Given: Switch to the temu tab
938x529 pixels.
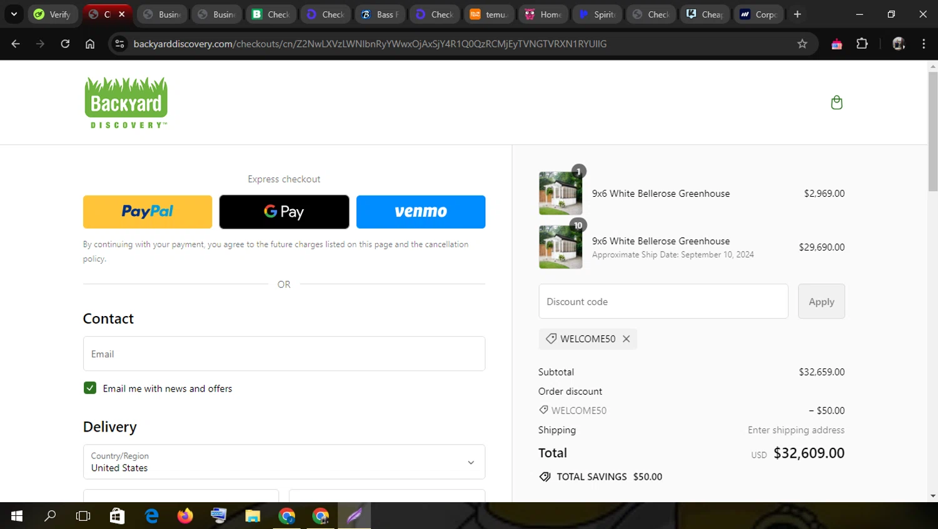Looking at the screenshot, I should pyautogui.click(x=489, y=14).
